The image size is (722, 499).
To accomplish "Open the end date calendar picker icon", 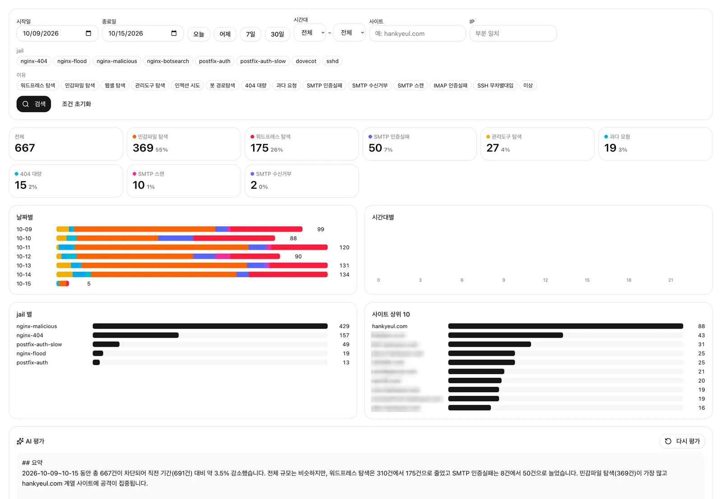I will 174,33.
